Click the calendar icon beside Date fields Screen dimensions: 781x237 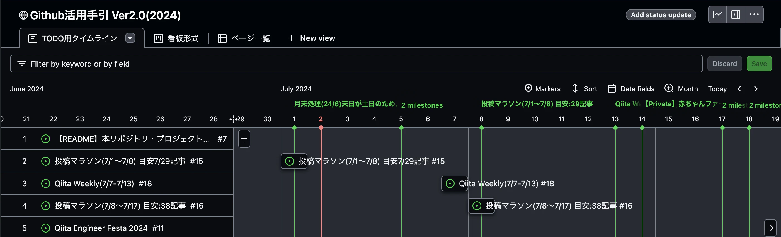pyautogui.click(x=612, y=88)
